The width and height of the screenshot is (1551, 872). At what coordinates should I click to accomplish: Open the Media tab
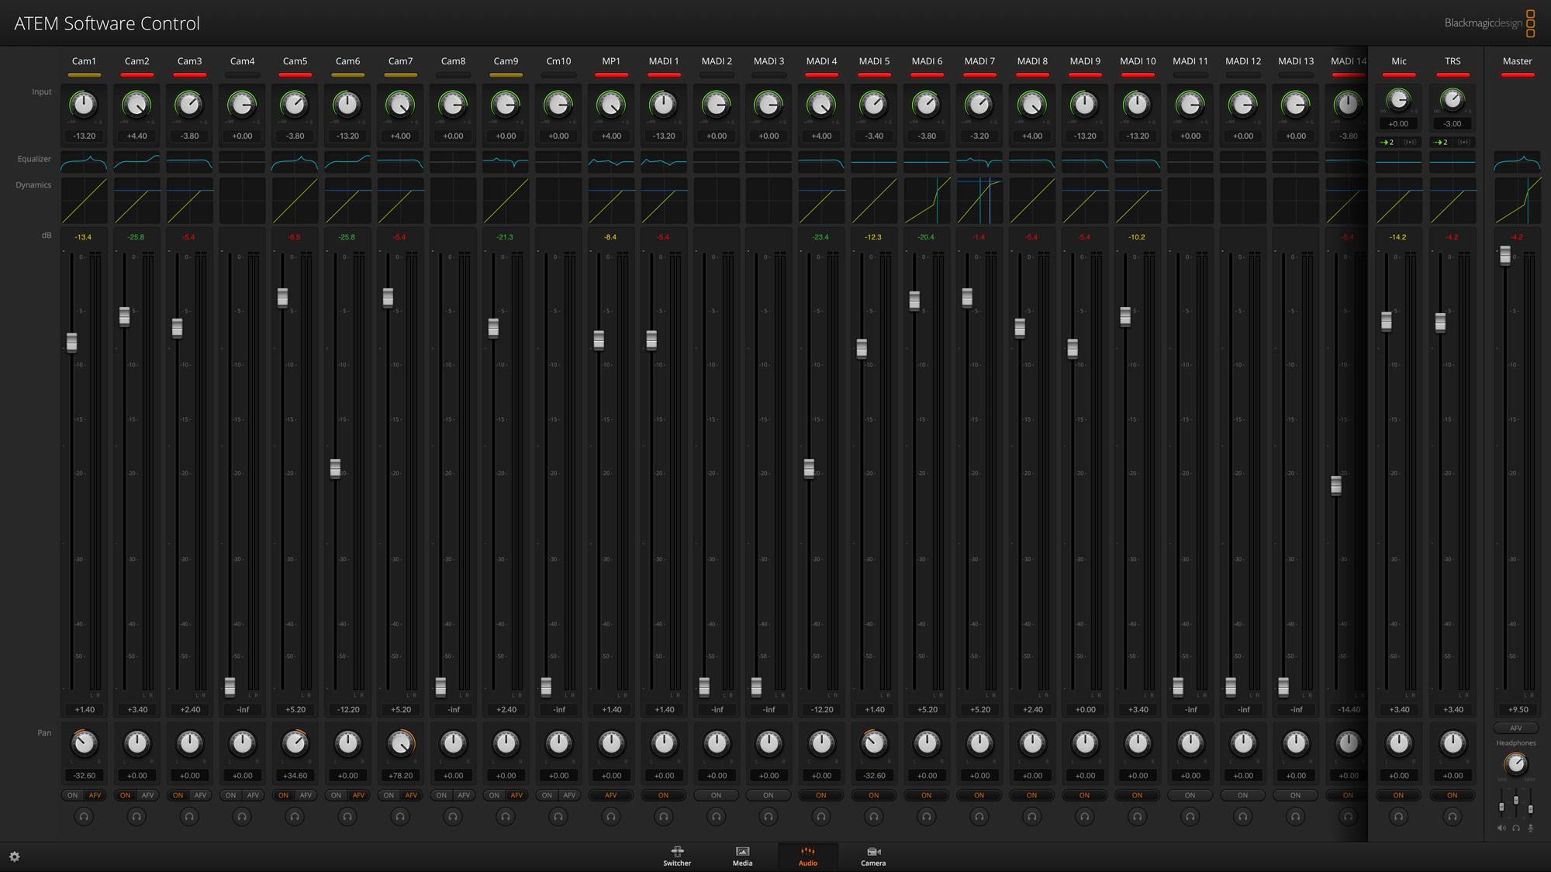click(741, 856)
